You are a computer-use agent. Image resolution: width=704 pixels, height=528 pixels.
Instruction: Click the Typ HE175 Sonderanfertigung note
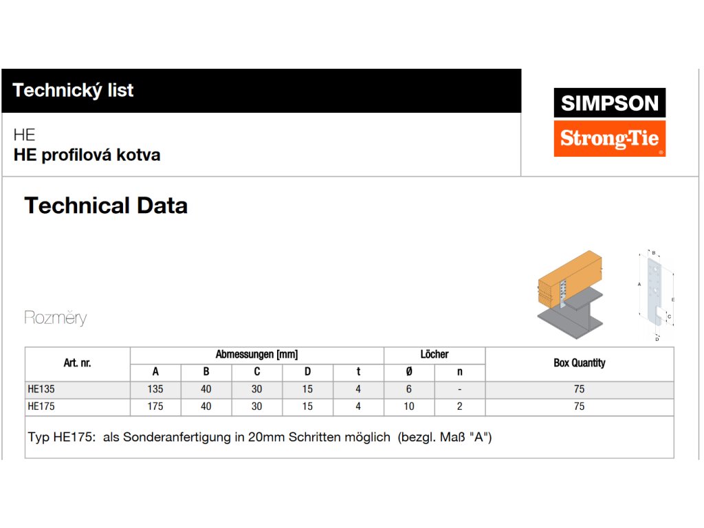pyautogui.click(x=260, y=437)
